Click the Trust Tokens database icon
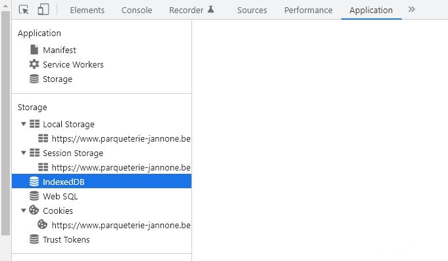448x261 pixels. click(x=34, y=239)
